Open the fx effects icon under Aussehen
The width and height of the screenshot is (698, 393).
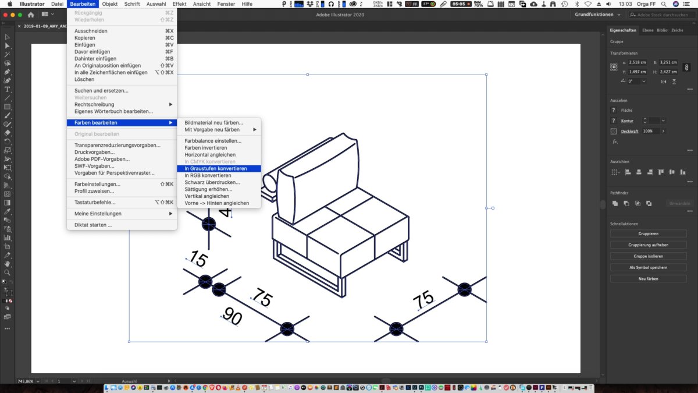[x=614, y=141]
